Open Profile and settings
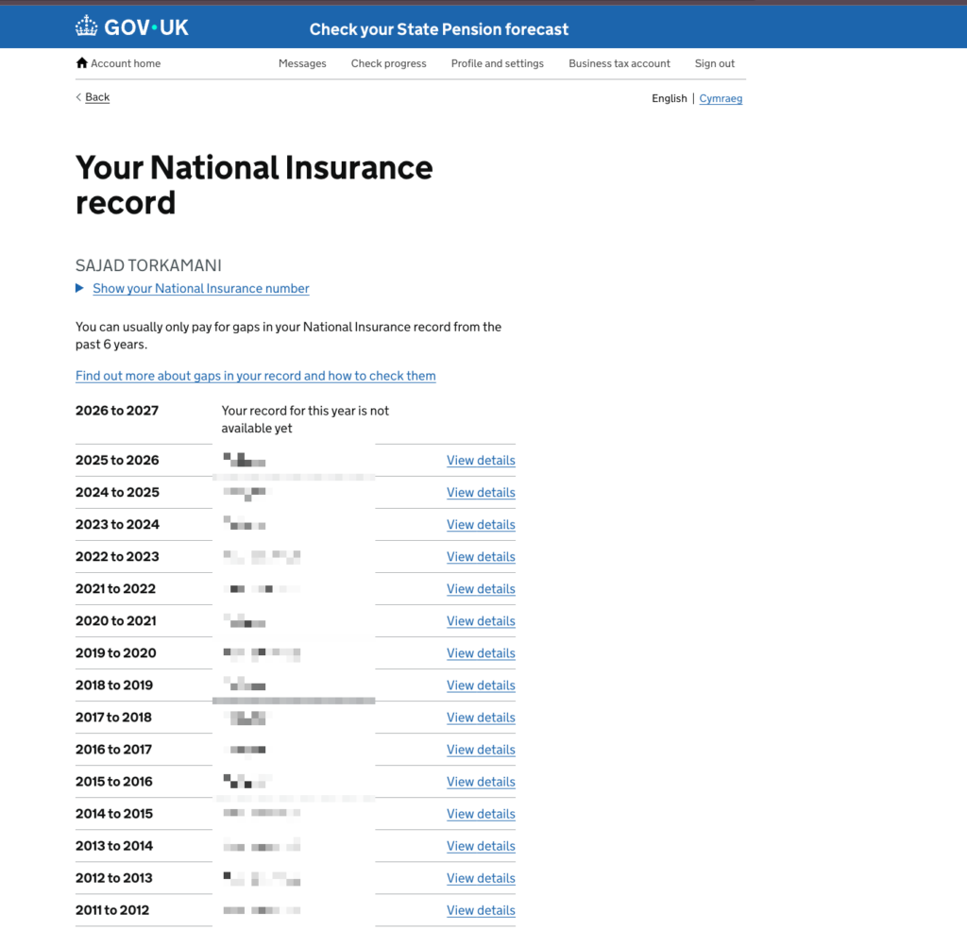 tap(497, 63)
